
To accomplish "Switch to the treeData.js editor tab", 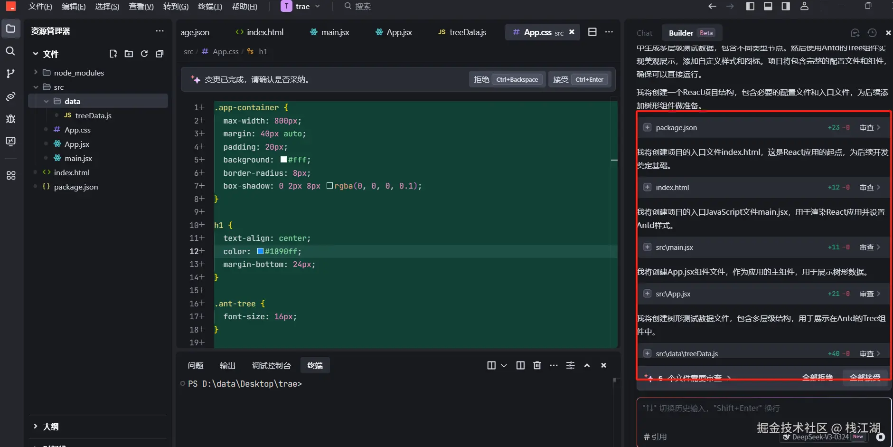I will tap(462, 32).
